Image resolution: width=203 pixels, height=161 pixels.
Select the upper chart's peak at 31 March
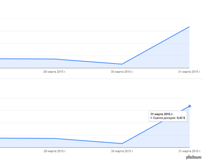pos(189,27)
